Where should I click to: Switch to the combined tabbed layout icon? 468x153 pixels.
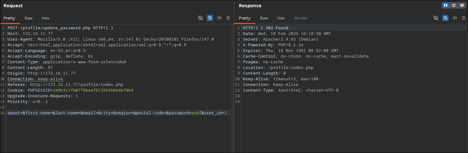[x=462, y=5]
